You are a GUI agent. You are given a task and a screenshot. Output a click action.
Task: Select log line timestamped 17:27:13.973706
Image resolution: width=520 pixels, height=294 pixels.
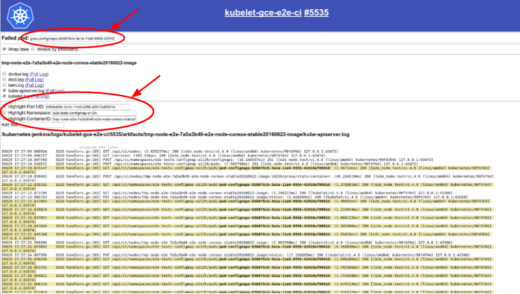(227, 193)
